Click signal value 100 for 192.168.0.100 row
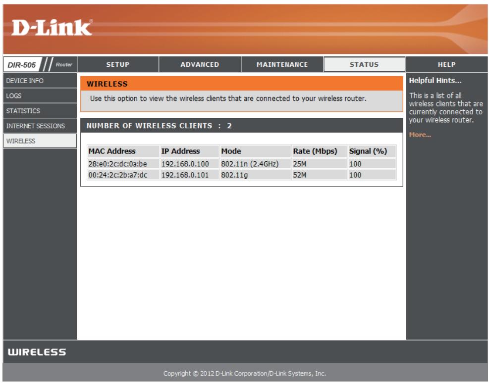The width and height of the screenshot is (489, 383). point(355,164)
